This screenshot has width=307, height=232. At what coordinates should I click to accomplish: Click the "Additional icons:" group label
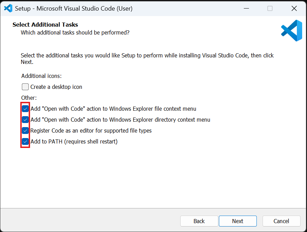tap(41, 76)
